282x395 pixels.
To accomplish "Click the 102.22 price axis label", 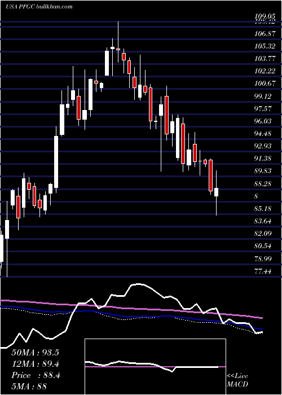I will tap(265, 71).
